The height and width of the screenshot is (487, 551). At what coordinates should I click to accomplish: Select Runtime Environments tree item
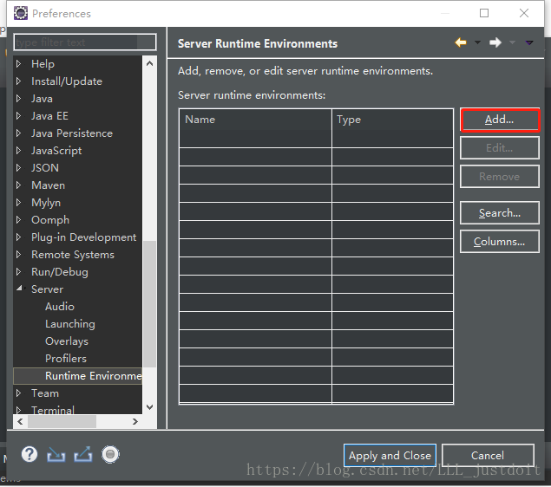tap(78, 376)
